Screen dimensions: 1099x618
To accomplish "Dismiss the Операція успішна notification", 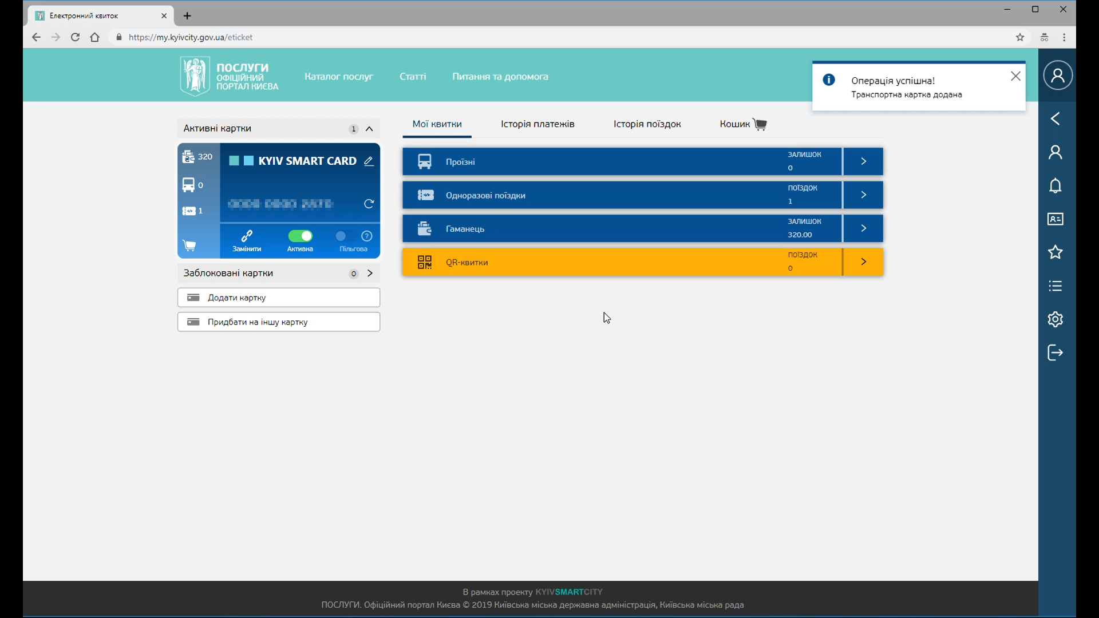I will point(1016,77).
